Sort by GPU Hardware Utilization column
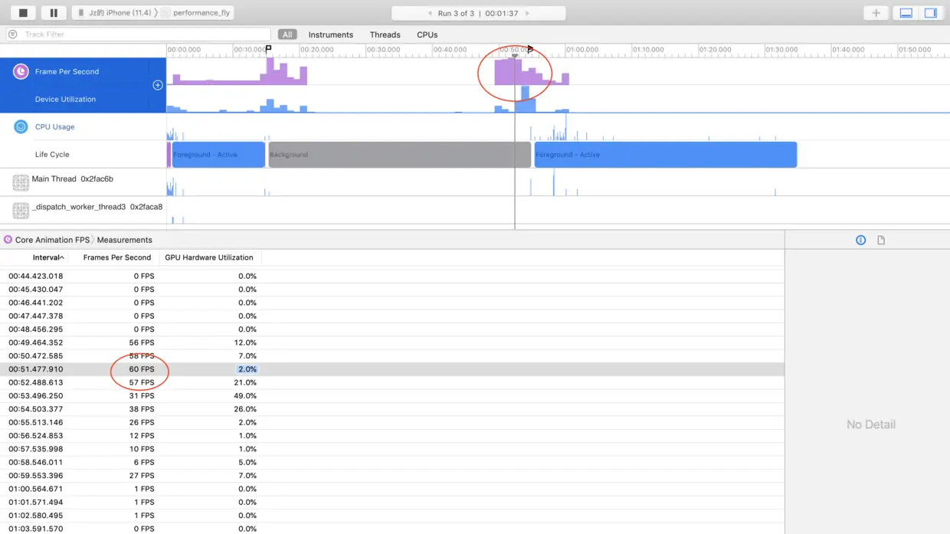The height and width of the screenshot is (534, 950). click(208, 257)
